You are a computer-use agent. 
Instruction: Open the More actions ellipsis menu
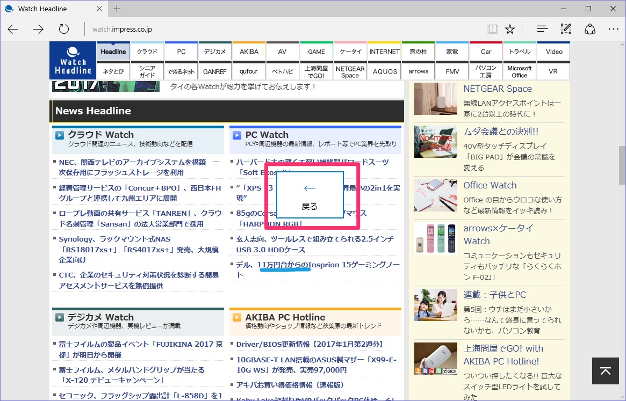pyautogui.click(x=613, y=29)
